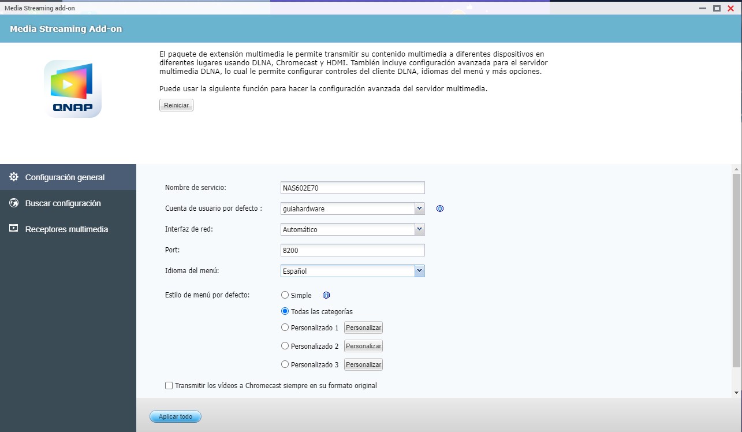Click the QNAP Media Streaming logo
The image size is (742, 432).
(x=73, y=89)
